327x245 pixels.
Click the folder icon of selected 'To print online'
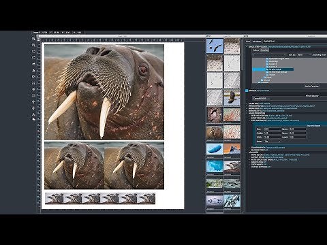tap(268, 69)
